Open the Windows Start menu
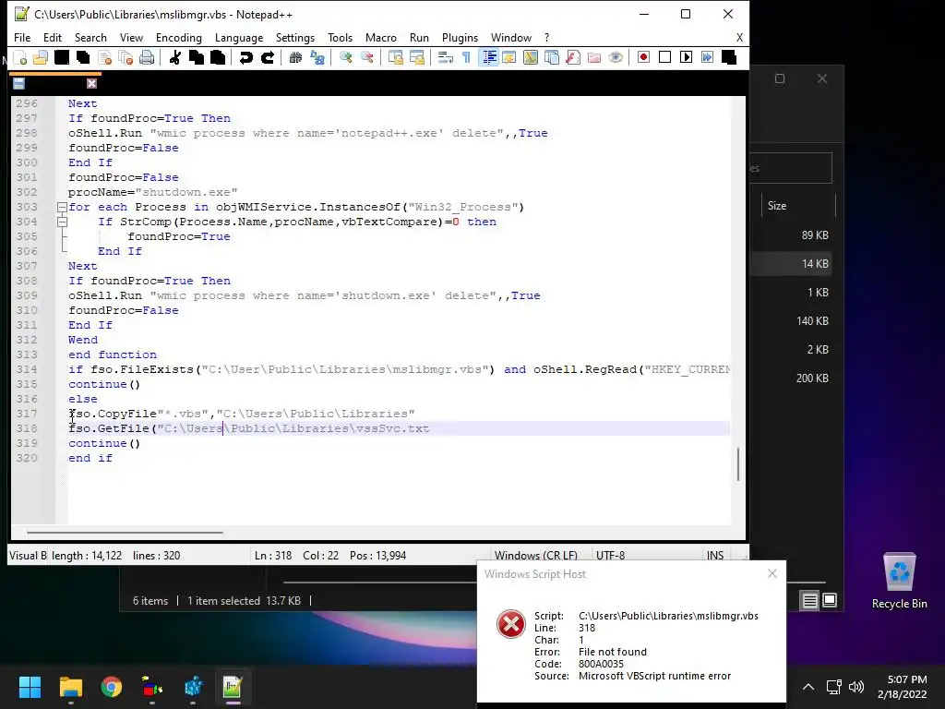Viewport: 945px width, 709px height. point(30,687)
